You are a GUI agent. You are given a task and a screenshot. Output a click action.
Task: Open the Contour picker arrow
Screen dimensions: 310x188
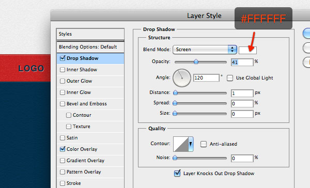191,144
